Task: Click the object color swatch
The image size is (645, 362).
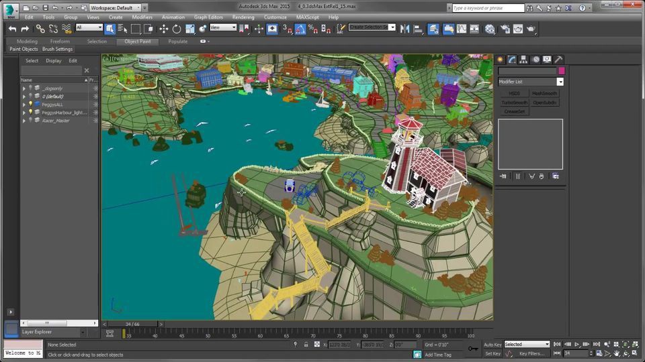Action: [x=562, y=71]
